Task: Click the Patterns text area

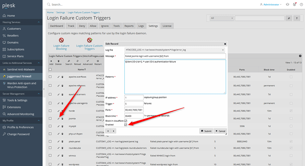Action: (175, 77)
